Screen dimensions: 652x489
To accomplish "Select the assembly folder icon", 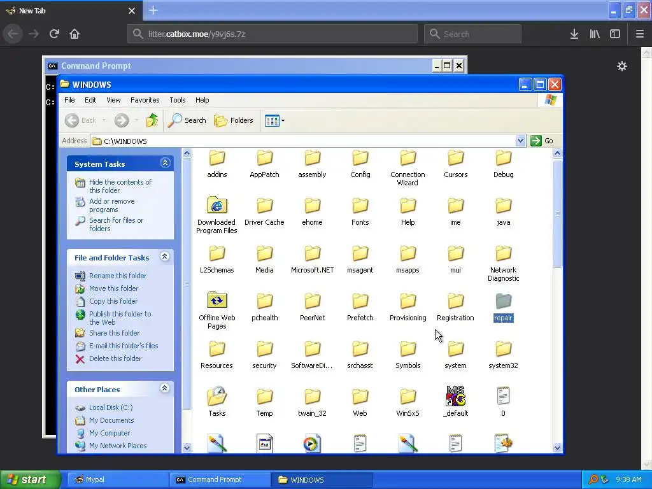I will click(x=312, y=158).
